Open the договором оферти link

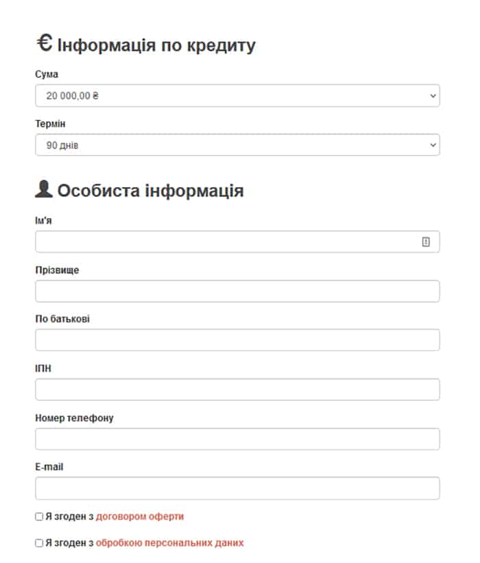[x=140, y=517]
